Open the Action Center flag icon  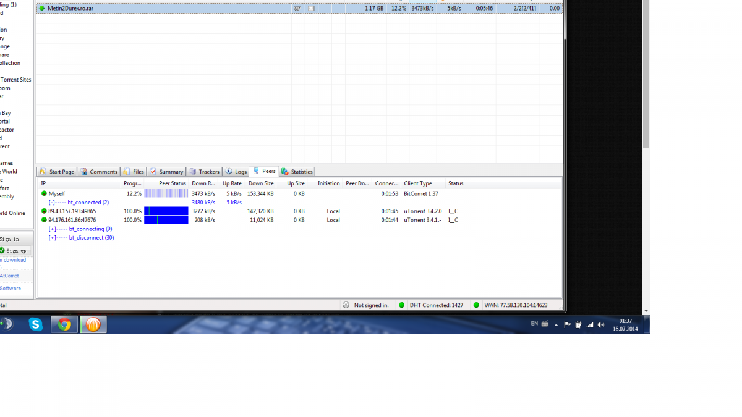pos(567,324)
